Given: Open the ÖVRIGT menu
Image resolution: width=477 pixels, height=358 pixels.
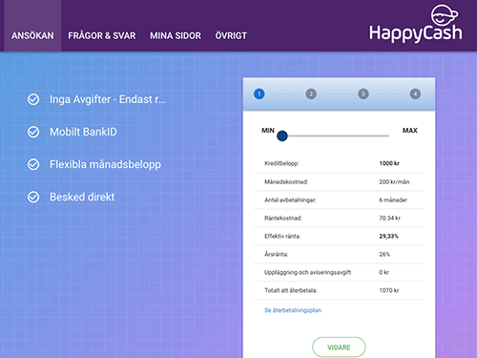Looking at the screenshot, I should tap(231, 35).
